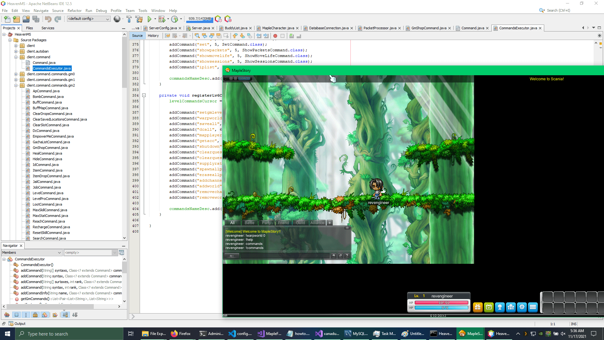Click the Navigator filter panel icon
This screenshot has height=340, width=604.
tap(122, 252)
